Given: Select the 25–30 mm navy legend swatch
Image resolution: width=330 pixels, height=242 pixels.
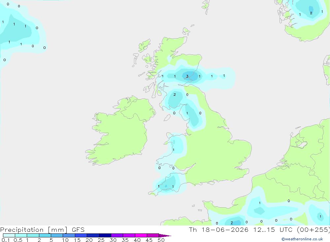Looking at the screenshot, I should [x=105, y=235].
